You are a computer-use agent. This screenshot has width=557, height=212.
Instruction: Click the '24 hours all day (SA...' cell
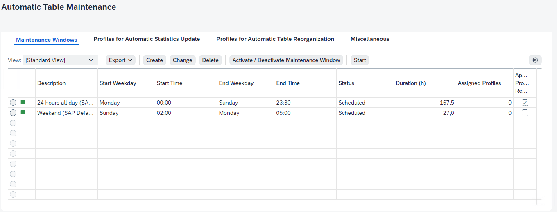point(66,103)
